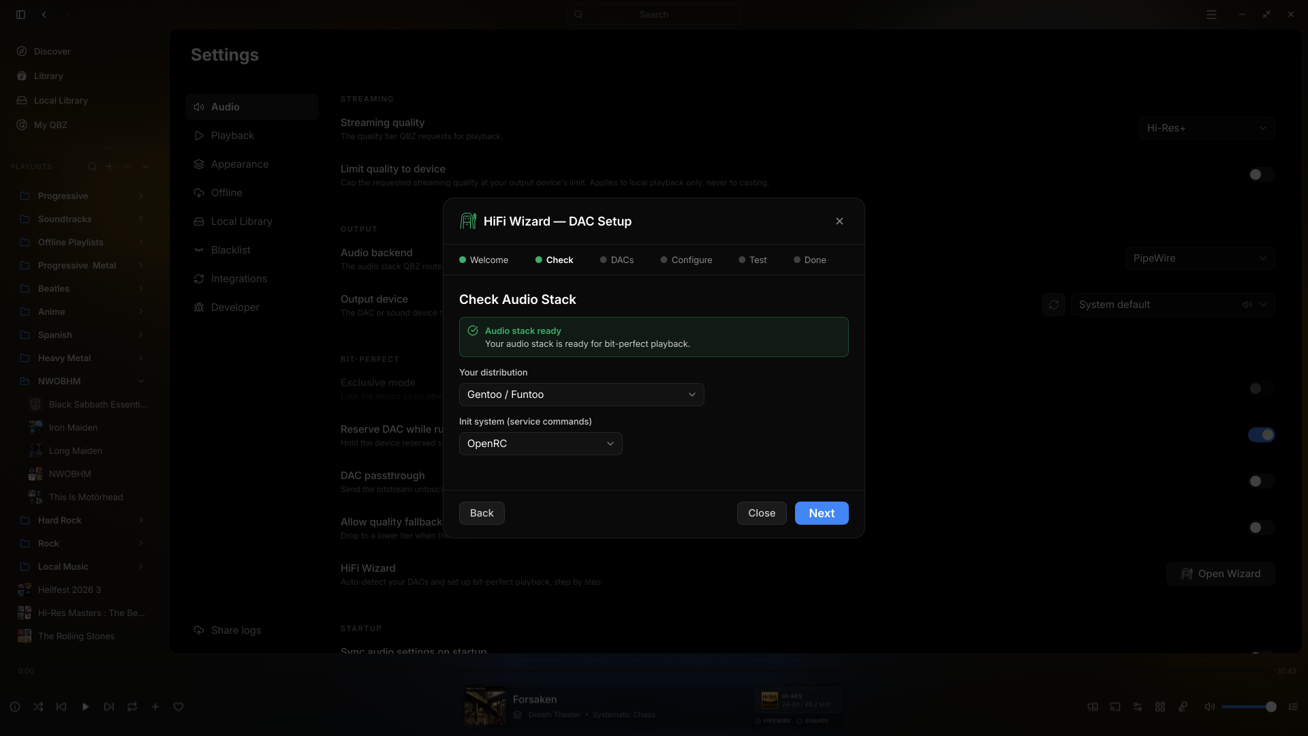Image resolution: width=1308 pixels, height=736 pixels.
Task: Open Offline settings section
Action: tap(252, 193)
